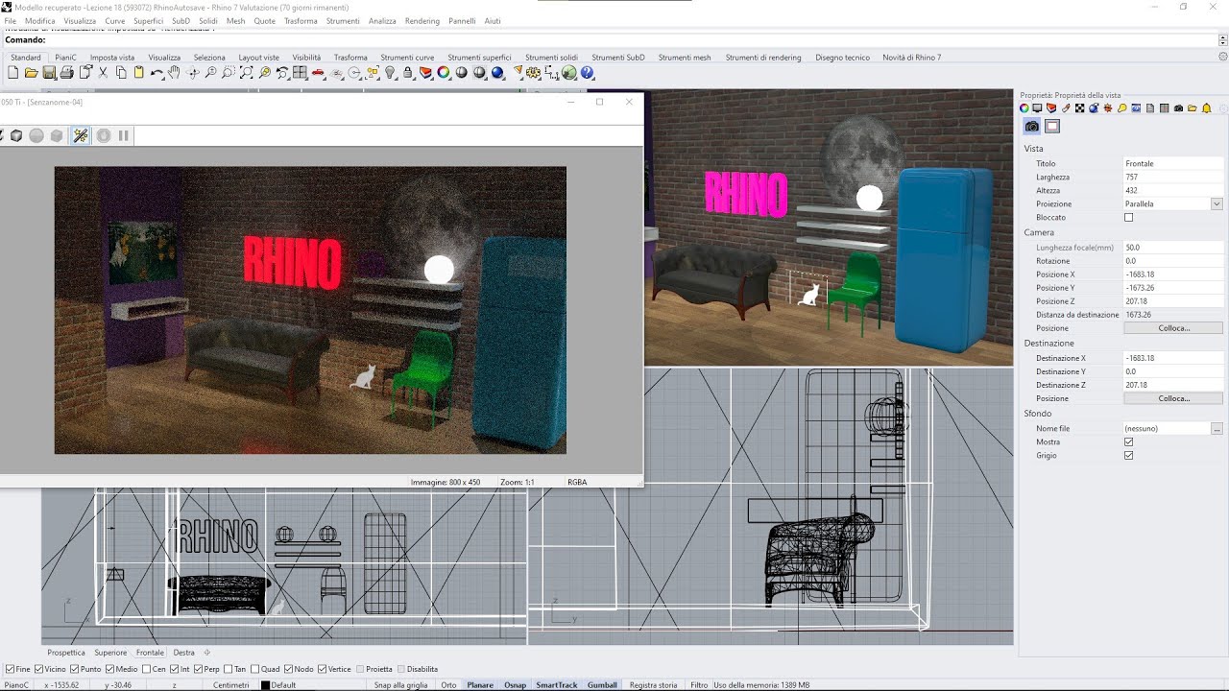The image size is (1229, 691).
Task: Switch to Strumenti di rendering tab
Action: [x=763, y=58]
